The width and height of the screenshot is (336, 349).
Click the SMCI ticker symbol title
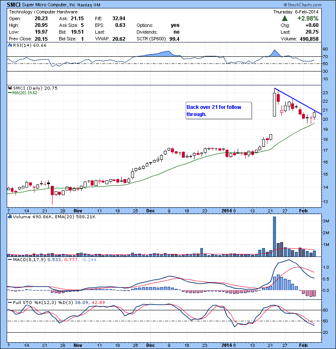[14, 5]
